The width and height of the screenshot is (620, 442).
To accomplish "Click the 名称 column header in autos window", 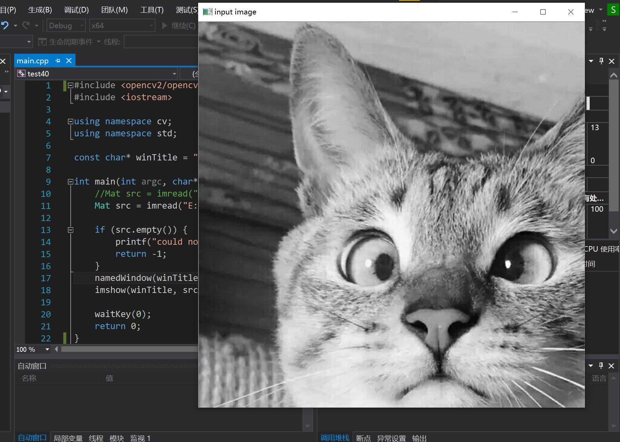I will [x=29, y=378].
